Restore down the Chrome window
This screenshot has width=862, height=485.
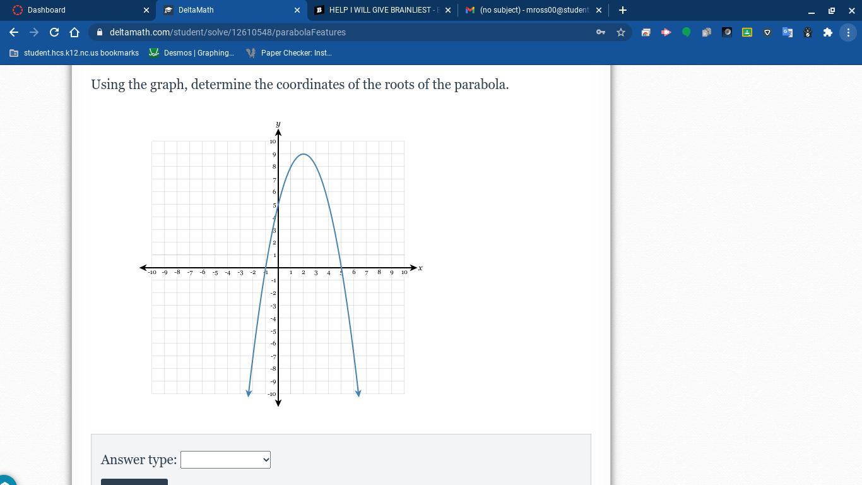tap(832, 10)
